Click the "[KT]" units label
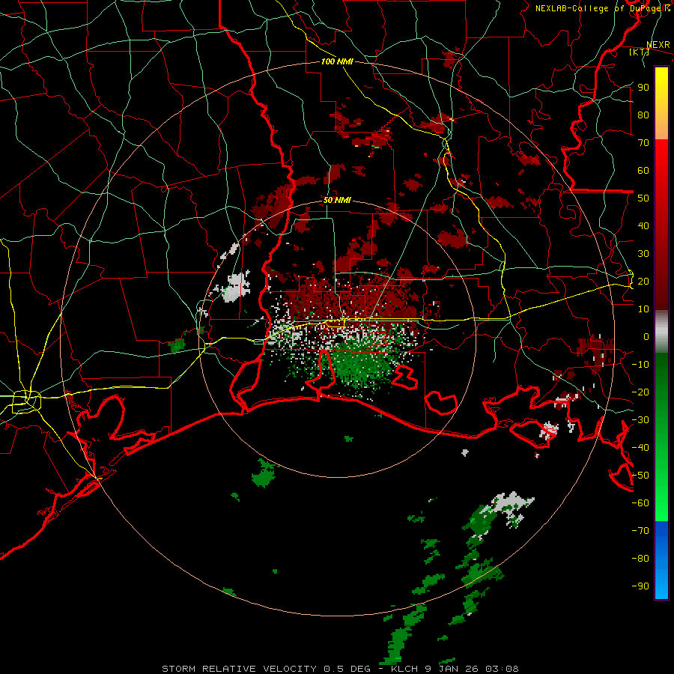 639,52
